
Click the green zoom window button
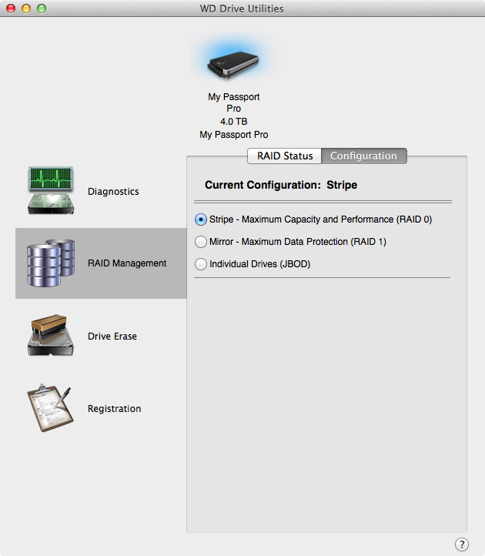coord(42,8)
